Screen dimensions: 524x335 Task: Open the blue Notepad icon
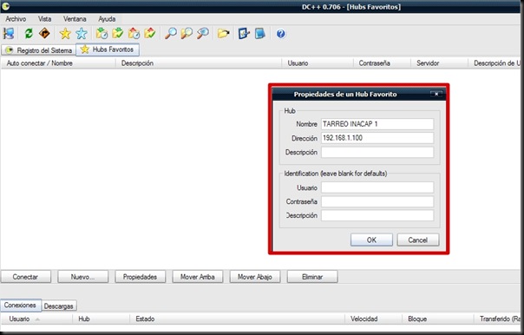[x=259, y=34]
